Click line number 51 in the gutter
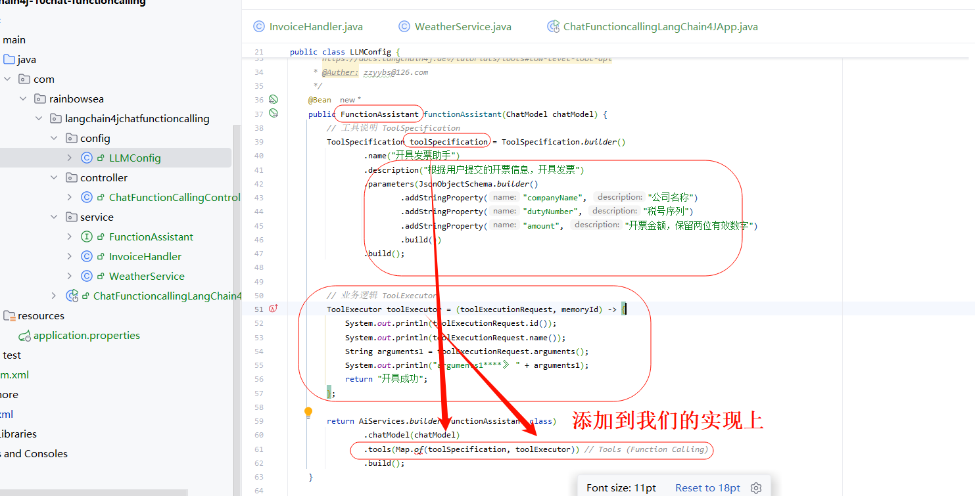975x496 pixels. 258,309
